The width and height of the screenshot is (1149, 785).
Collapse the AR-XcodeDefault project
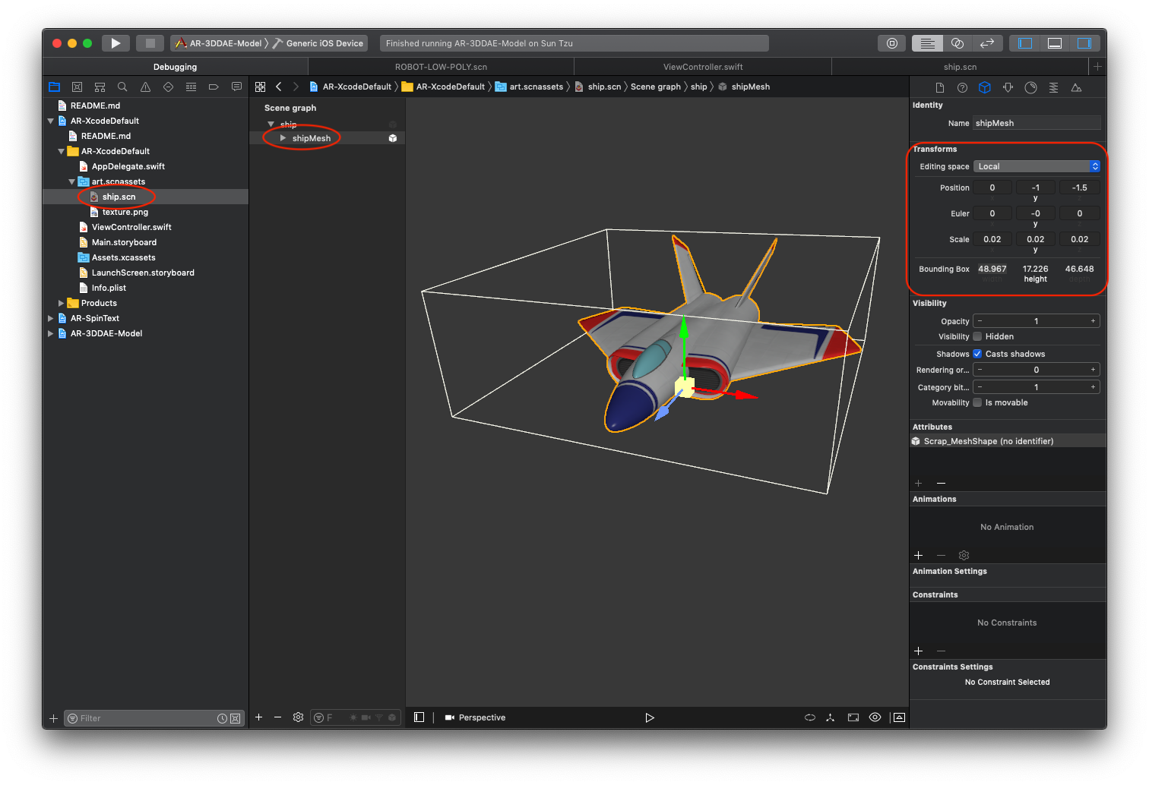tap(51, 121)
